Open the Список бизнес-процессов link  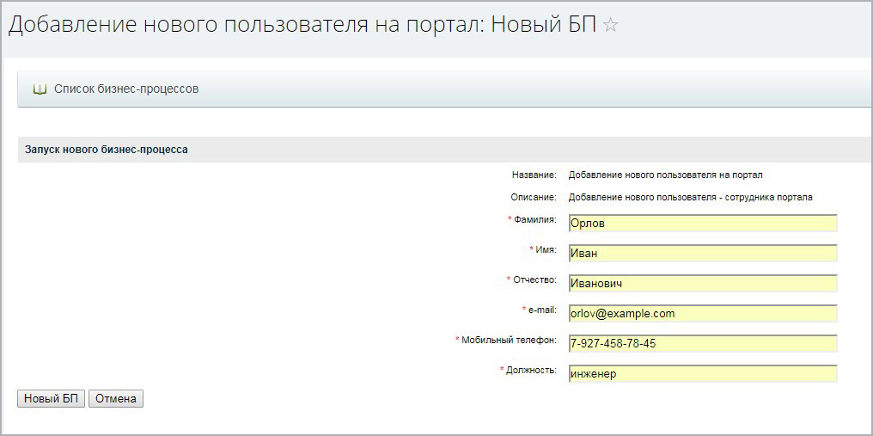pyautogui.click(x=126, y=89)
